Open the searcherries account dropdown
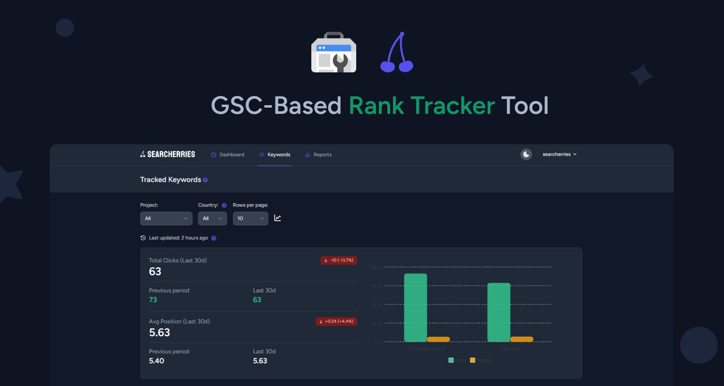The height and width of the screenshot is (386, 724). point(559,154)
